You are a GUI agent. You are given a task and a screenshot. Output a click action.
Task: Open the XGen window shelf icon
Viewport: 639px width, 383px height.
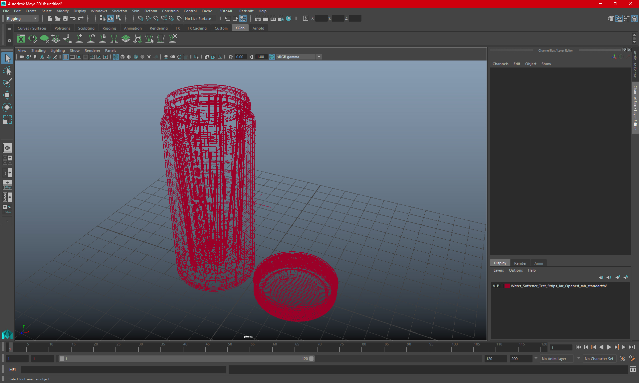point(21,39)
